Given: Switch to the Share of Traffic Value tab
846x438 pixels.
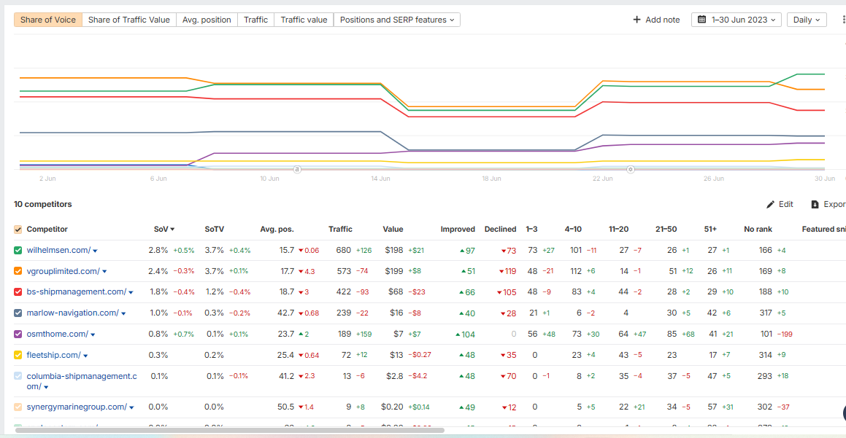Looking at the screenshot, I should (128, 20).
